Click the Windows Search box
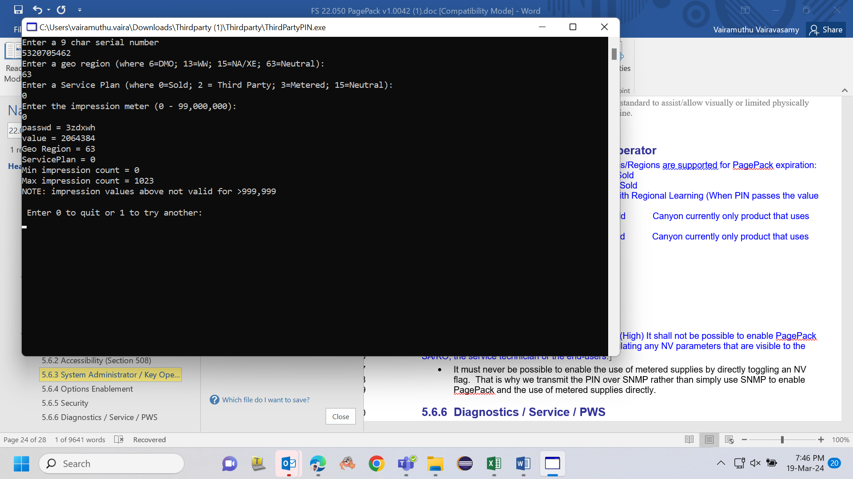This screenshot has width=853, height=479. [x=112, y=463]
